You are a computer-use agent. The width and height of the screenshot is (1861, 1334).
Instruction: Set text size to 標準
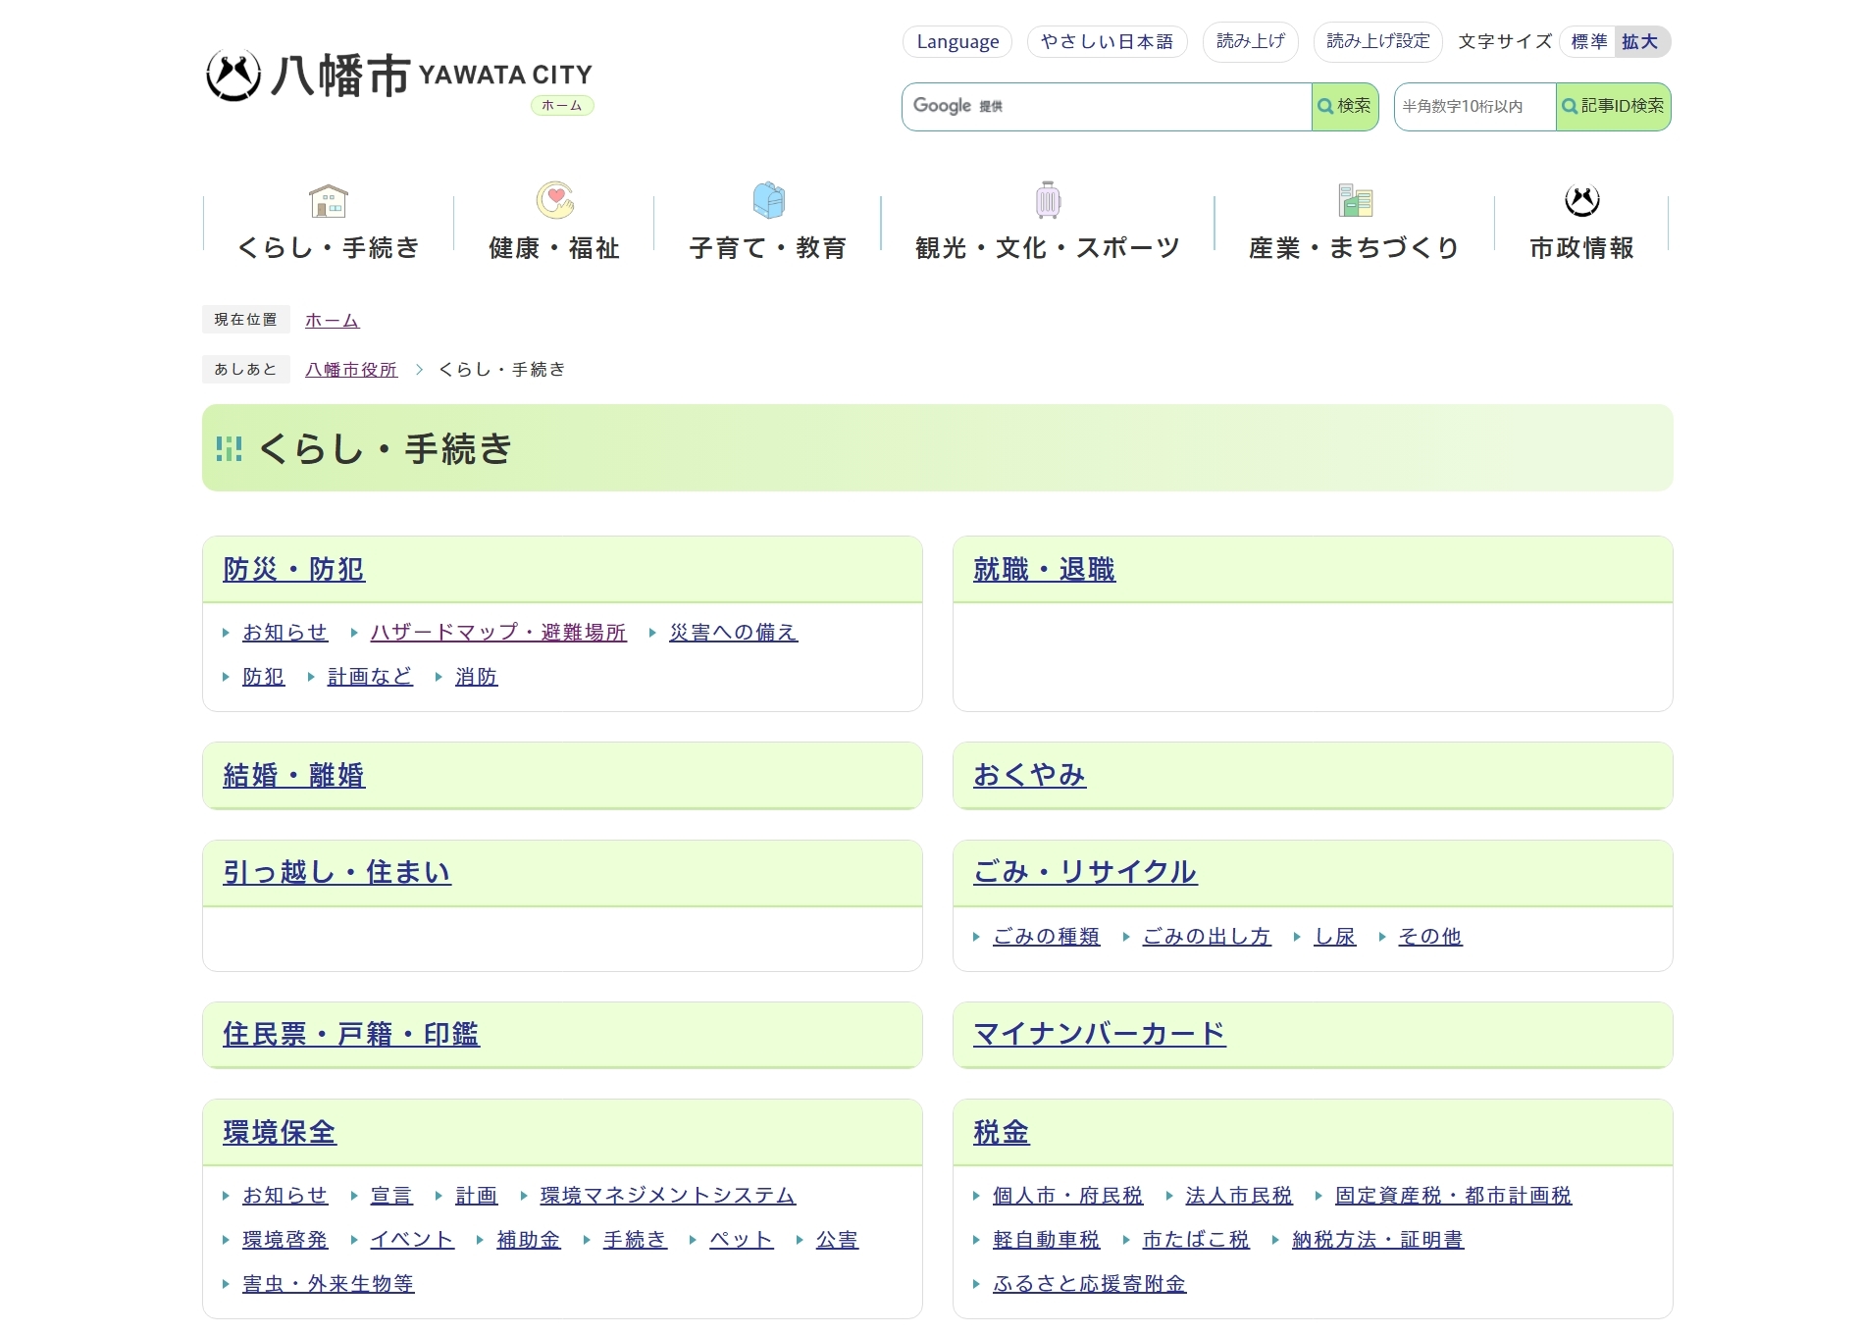[1588, 42]
